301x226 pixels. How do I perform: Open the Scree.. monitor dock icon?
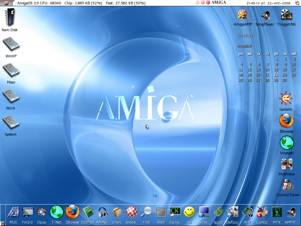204,212
